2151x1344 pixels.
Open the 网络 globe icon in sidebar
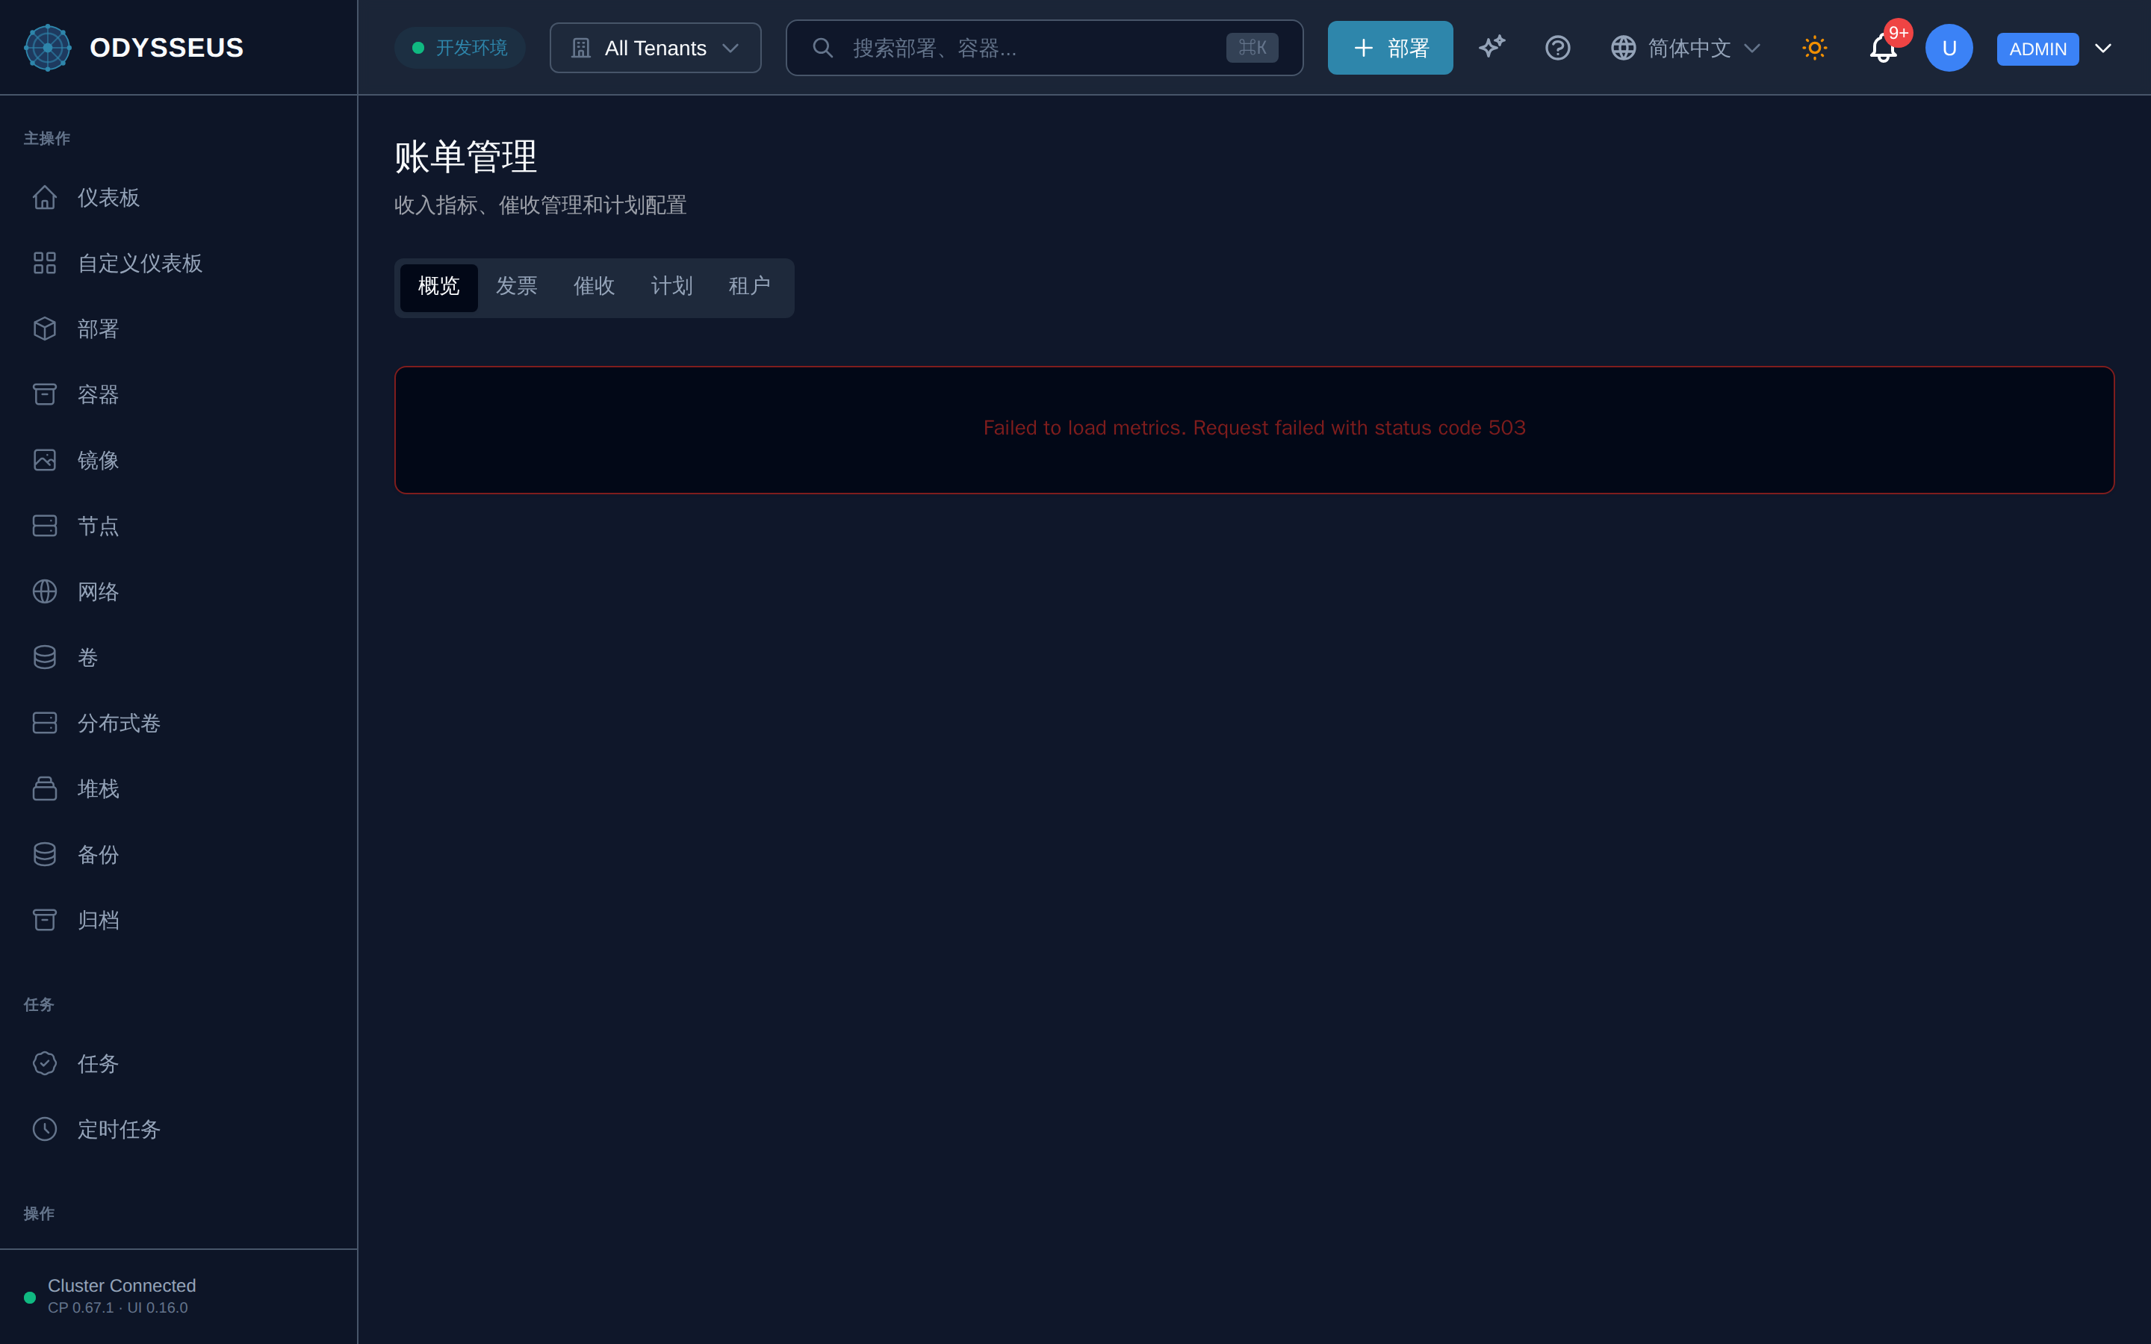pyautogui.click(x=45, y=592)
